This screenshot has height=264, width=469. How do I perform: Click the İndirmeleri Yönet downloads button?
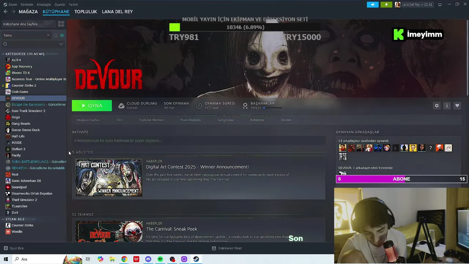[x=227, y=248]
